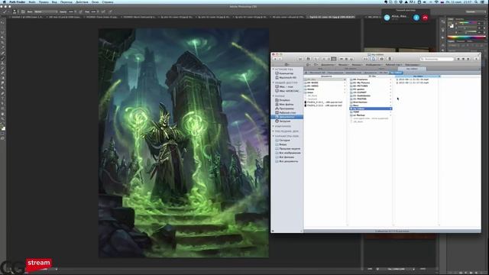The image size is (489, 275).
Task: Open the Сегодня smart folder
Action: tap(284, 141)
